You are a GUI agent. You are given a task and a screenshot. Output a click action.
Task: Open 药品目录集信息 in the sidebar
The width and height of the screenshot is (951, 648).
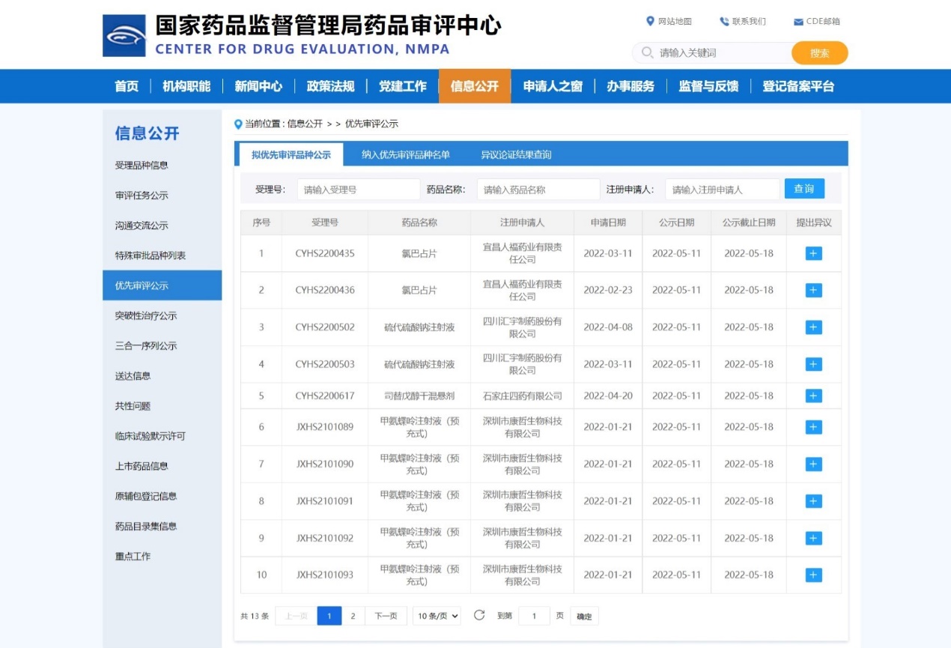(x=162, y=526)
